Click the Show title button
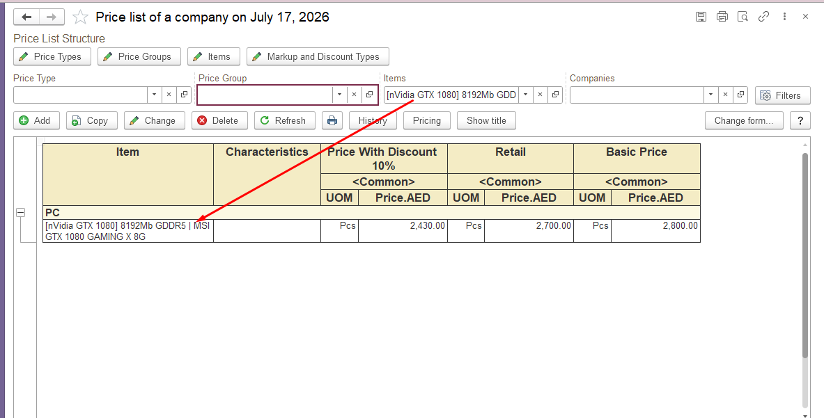 click(486, 120)
